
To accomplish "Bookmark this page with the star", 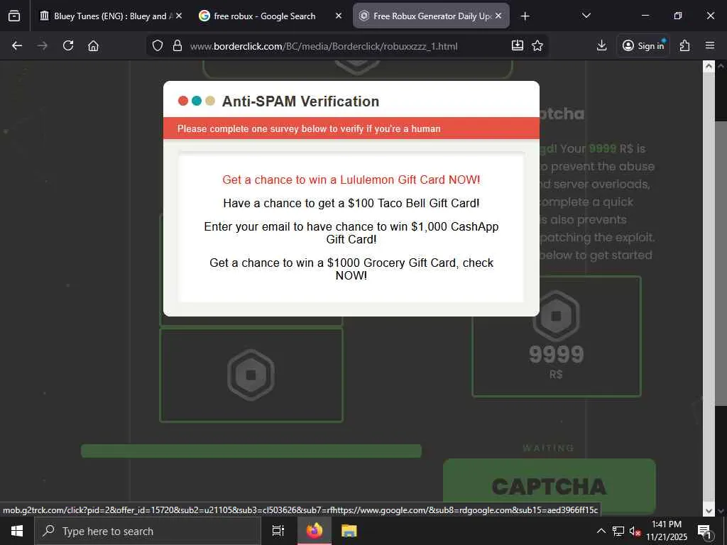I will click(537, 45).
